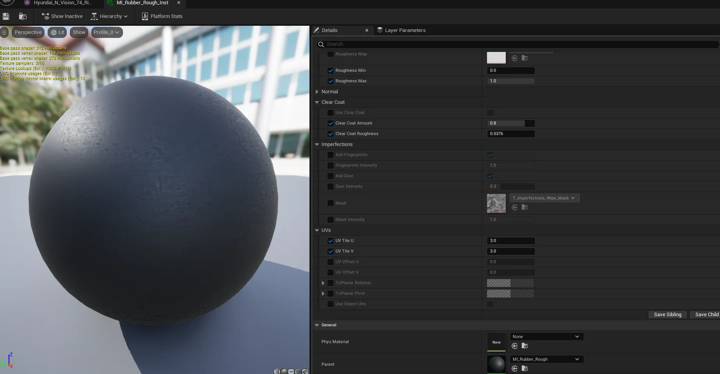The height and width of the screenshot is (374, 720).
Task: Browse to Parent material in Content Browser
Action: pyautogui.click(x=525, y=369)
